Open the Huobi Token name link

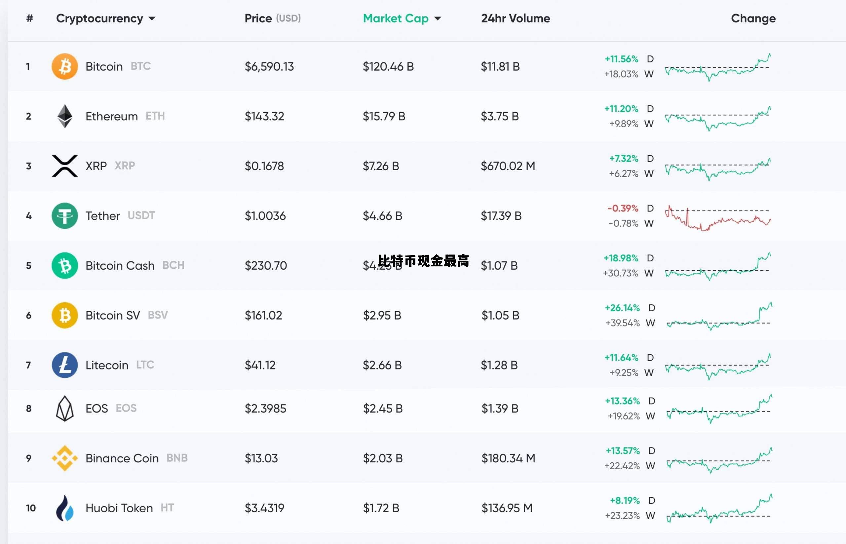119,508
